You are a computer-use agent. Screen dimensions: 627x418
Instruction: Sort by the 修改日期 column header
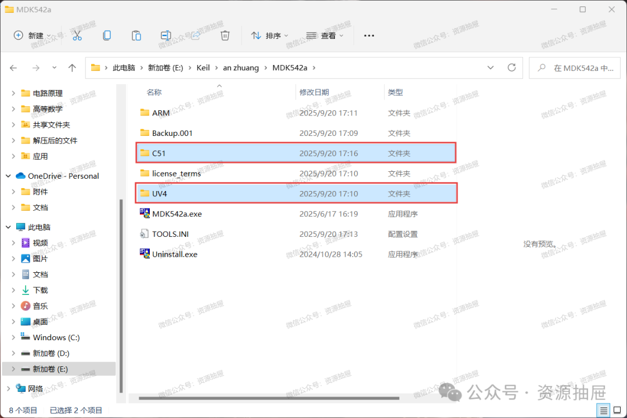pyautogui.click(x=314, y=92)
